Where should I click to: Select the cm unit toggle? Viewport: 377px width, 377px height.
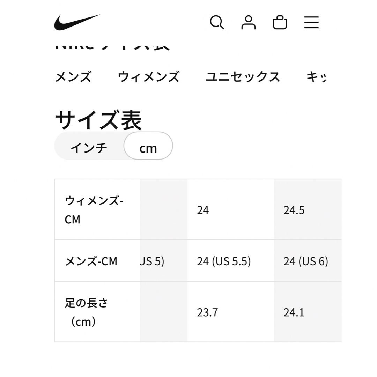point(148,146)
